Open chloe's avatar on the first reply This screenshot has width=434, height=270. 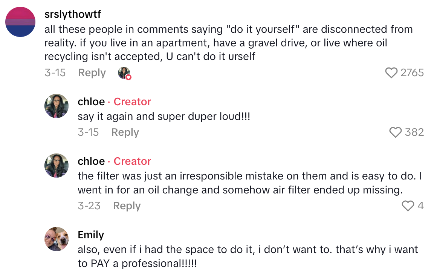coord(57,106)
